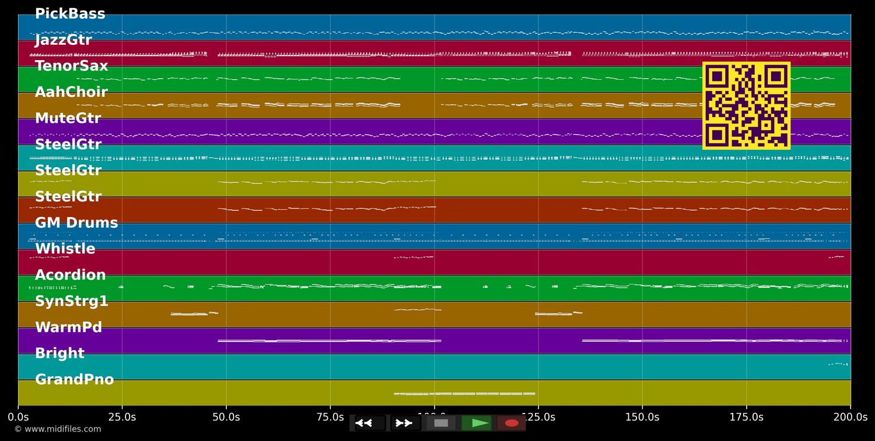Pick the WarmPd track label
Image resolution: width=875 pixels, height=441 pixels.
pos(68,328)
